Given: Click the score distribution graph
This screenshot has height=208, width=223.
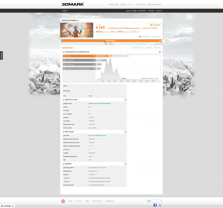Looking at the screenshot, I should click(128, 68).
